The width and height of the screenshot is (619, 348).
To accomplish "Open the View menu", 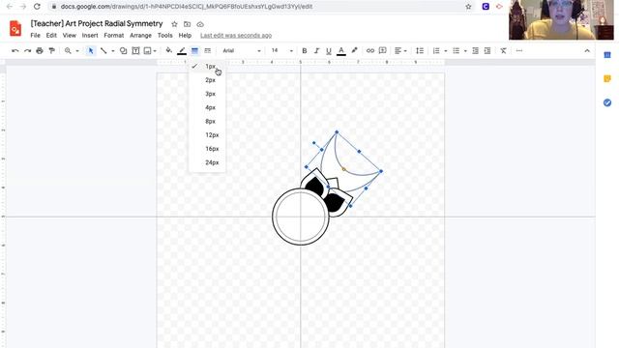I will point(69,36).
